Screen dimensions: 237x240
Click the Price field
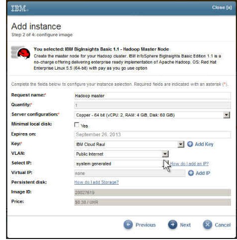(x=152, y=202)
